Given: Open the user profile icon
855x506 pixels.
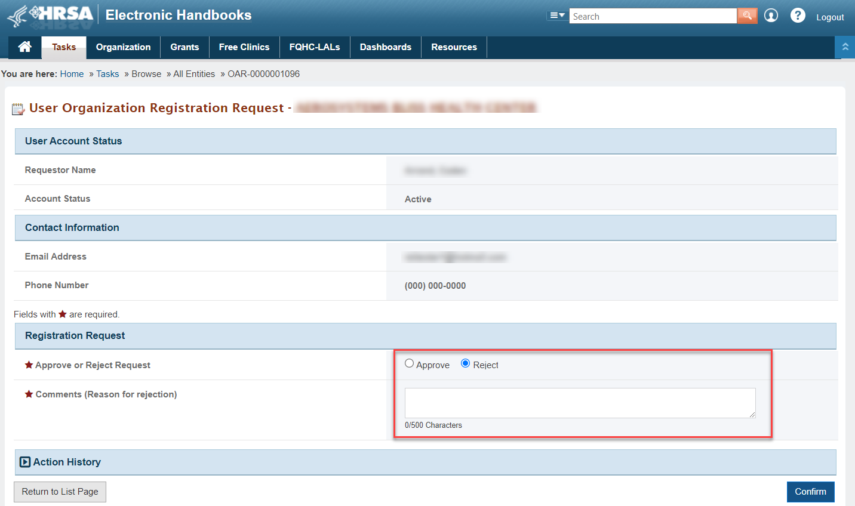Looking at the screenshot, I should coord(771,16).
